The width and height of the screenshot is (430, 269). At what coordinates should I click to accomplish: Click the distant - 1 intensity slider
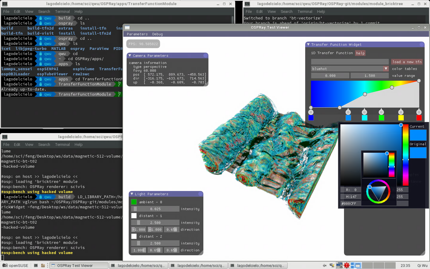155,223
